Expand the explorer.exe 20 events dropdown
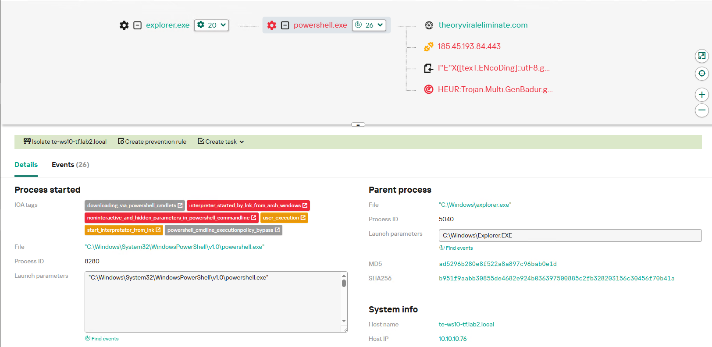 [x=212, y=25]
